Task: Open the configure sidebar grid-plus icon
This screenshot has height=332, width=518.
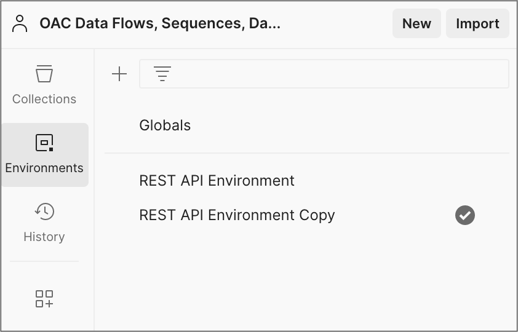Action: click(44, 299)
